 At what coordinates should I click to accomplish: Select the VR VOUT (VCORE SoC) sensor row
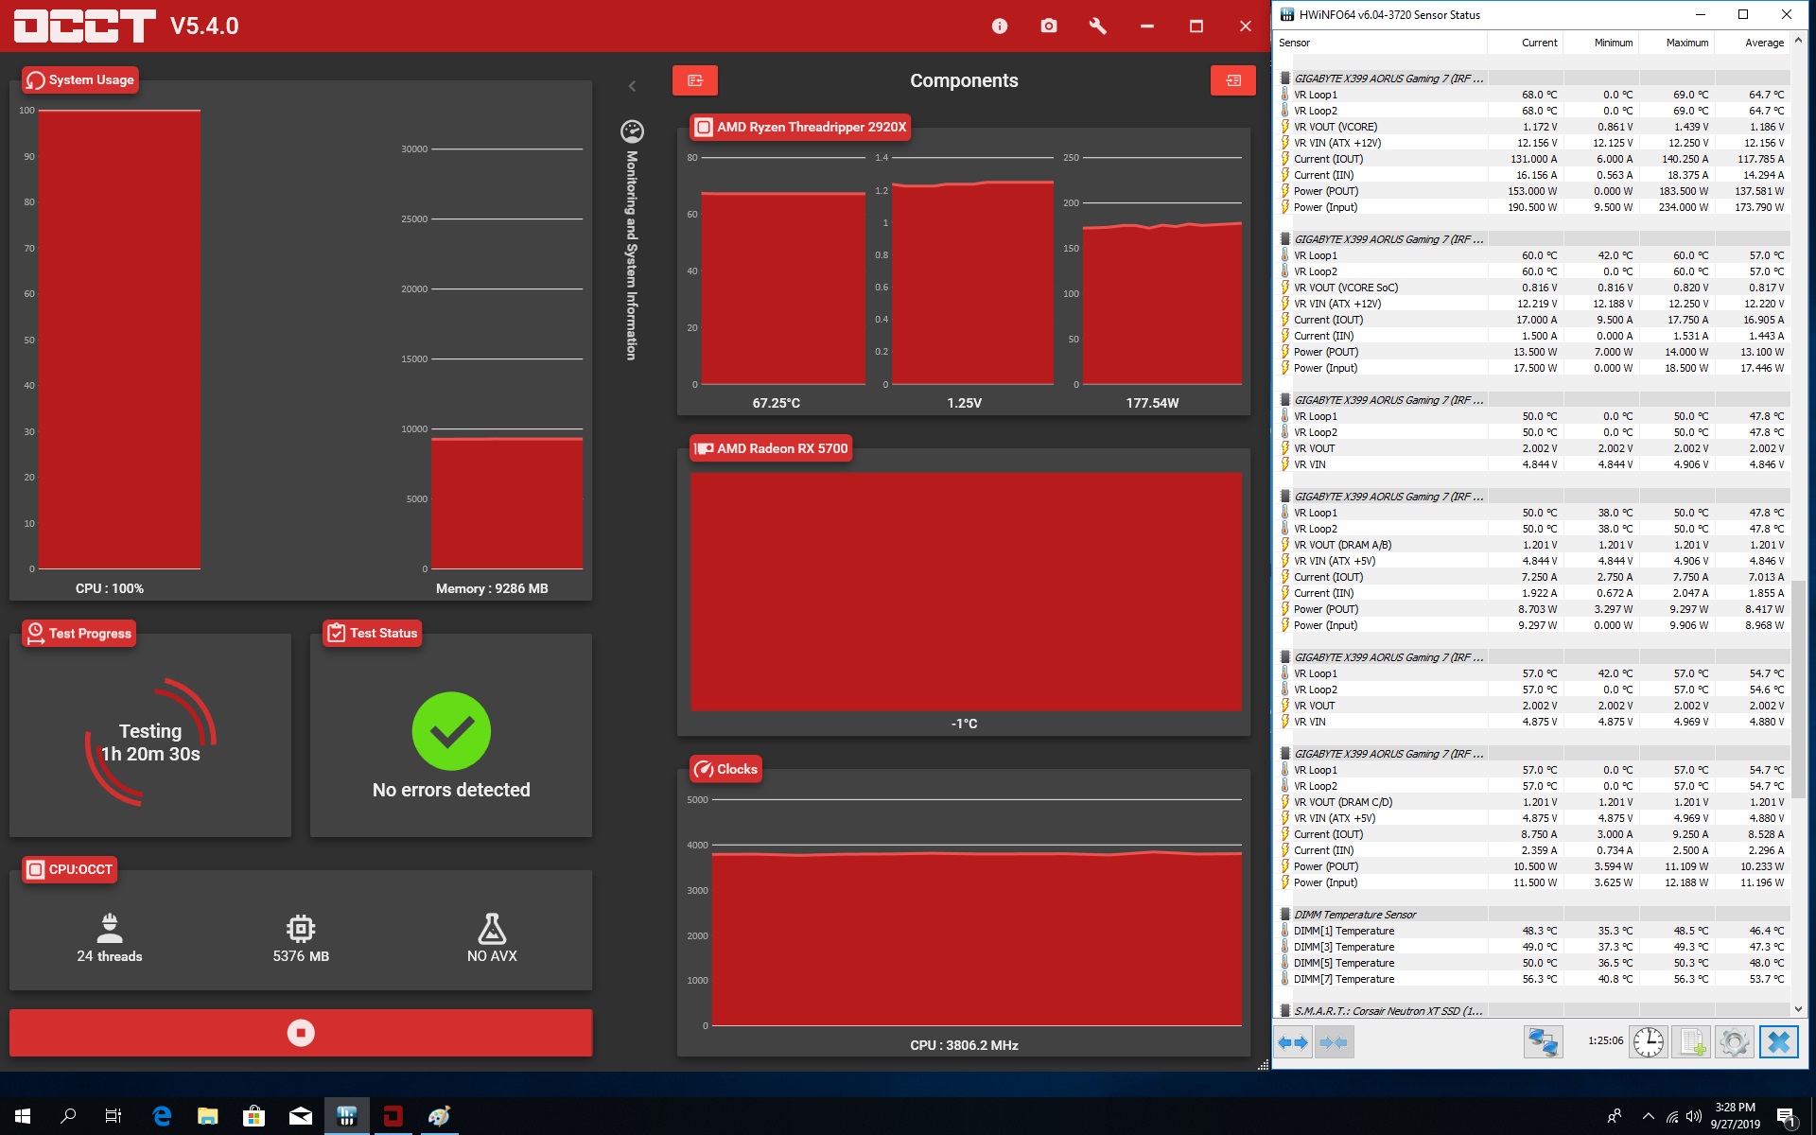click(x=1532, y=288)
